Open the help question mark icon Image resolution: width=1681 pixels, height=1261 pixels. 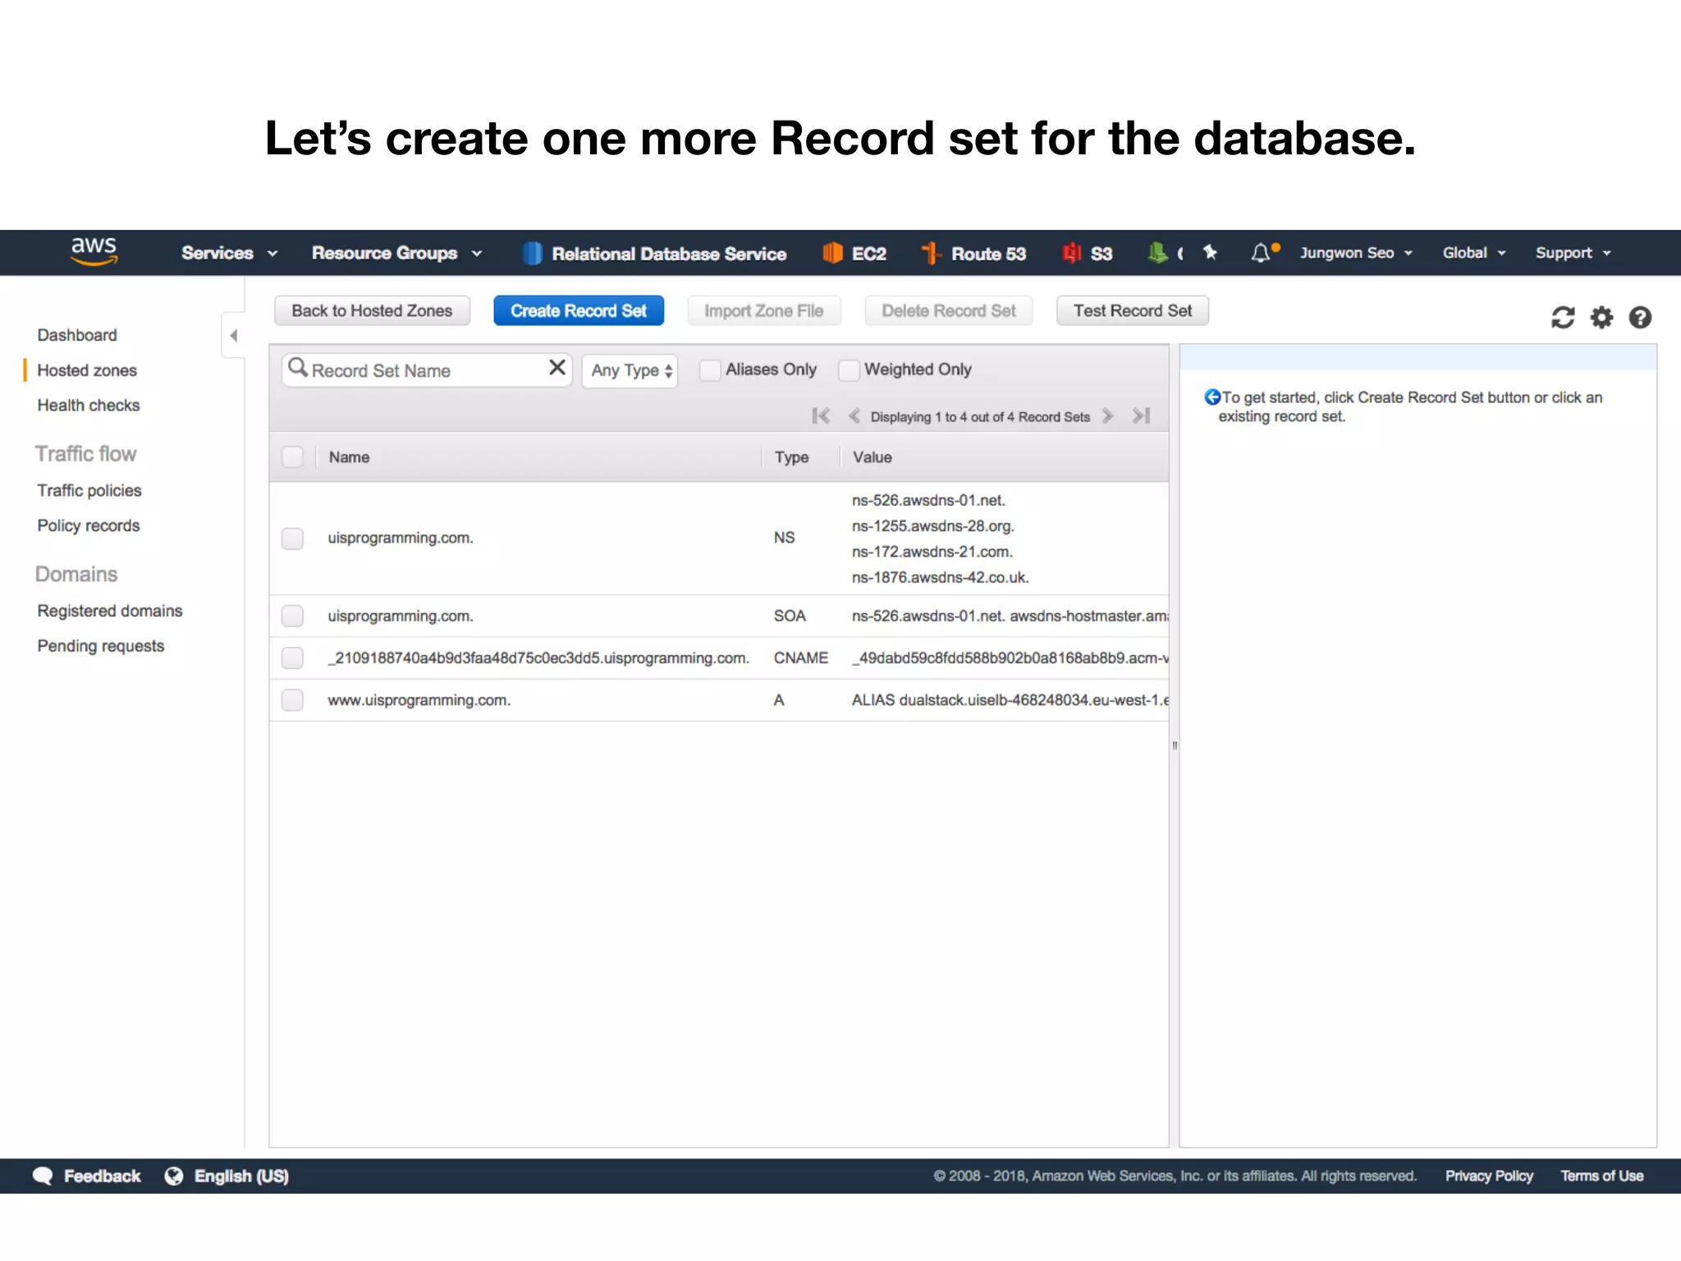point(1640,317)
